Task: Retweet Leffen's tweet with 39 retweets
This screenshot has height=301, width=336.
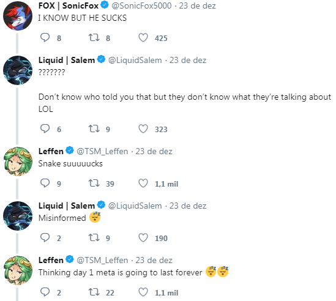Action: tap(94, 184)
